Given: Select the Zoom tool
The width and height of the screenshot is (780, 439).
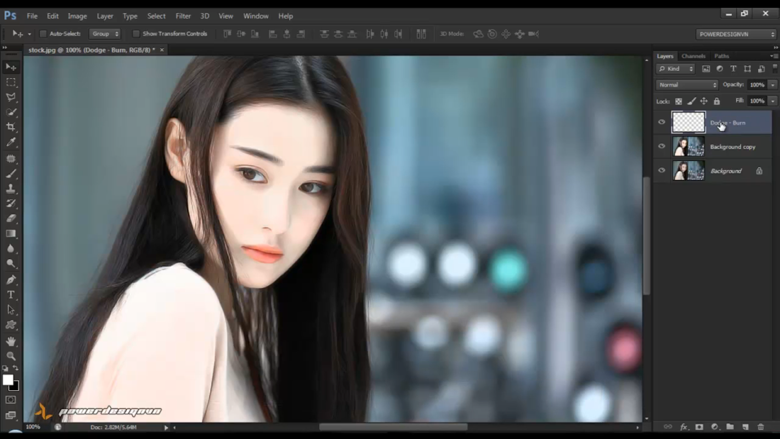Looking at the screenshot, I should (11, 356).
